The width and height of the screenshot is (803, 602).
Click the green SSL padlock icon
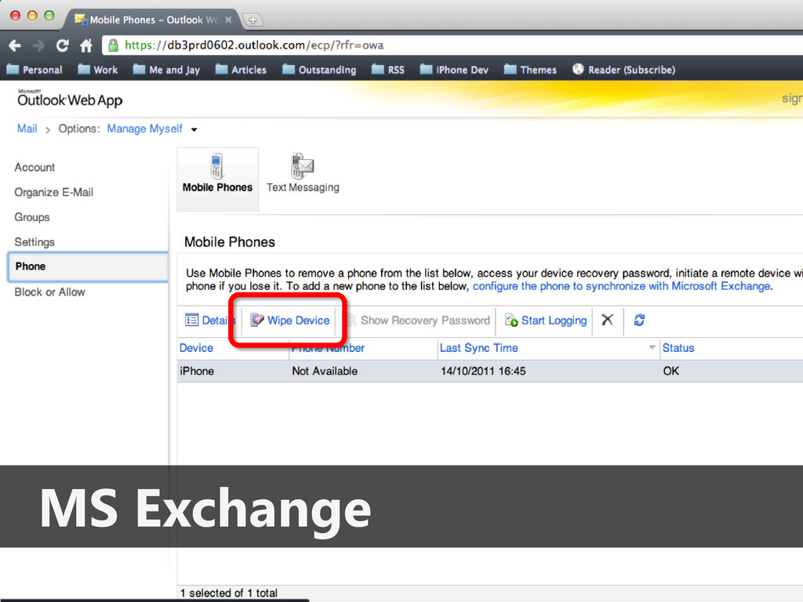pos(113,45)
